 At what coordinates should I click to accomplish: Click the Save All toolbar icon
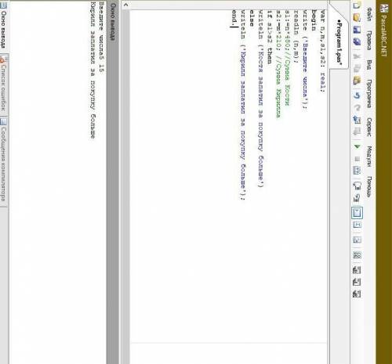click(357, 41)
